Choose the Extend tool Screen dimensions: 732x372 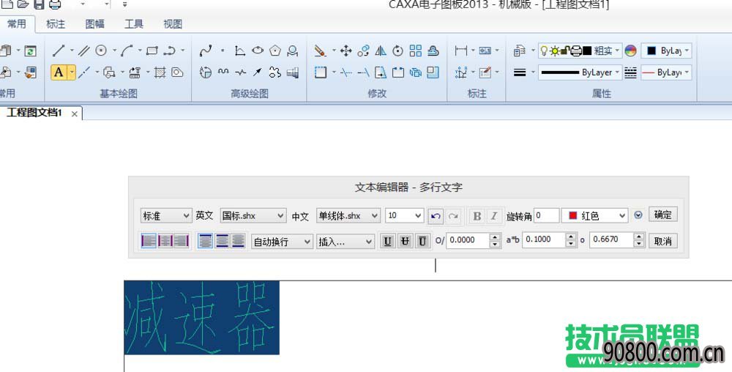(363, 72)
